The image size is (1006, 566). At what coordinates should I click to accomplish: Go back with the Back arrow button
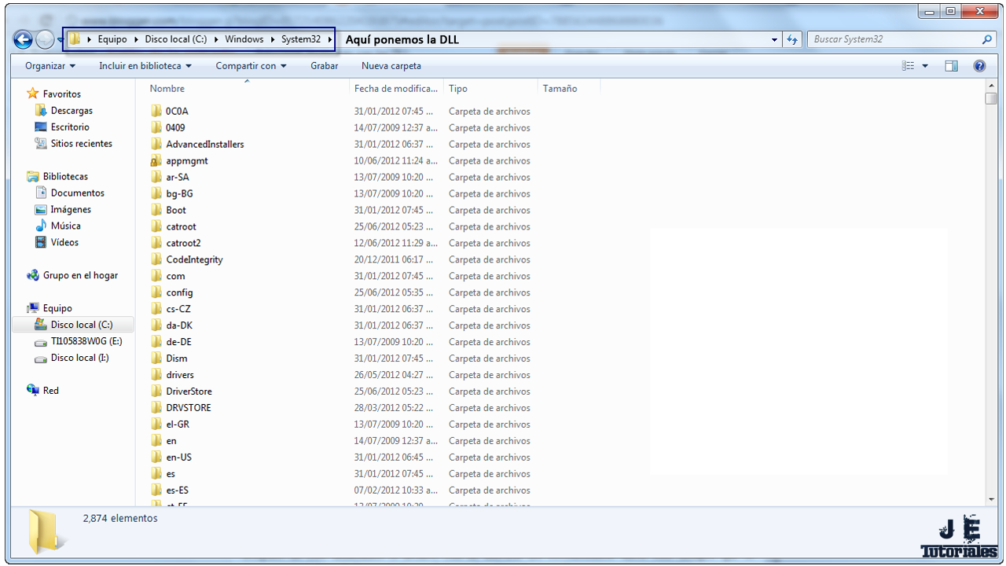click(24, 39)
